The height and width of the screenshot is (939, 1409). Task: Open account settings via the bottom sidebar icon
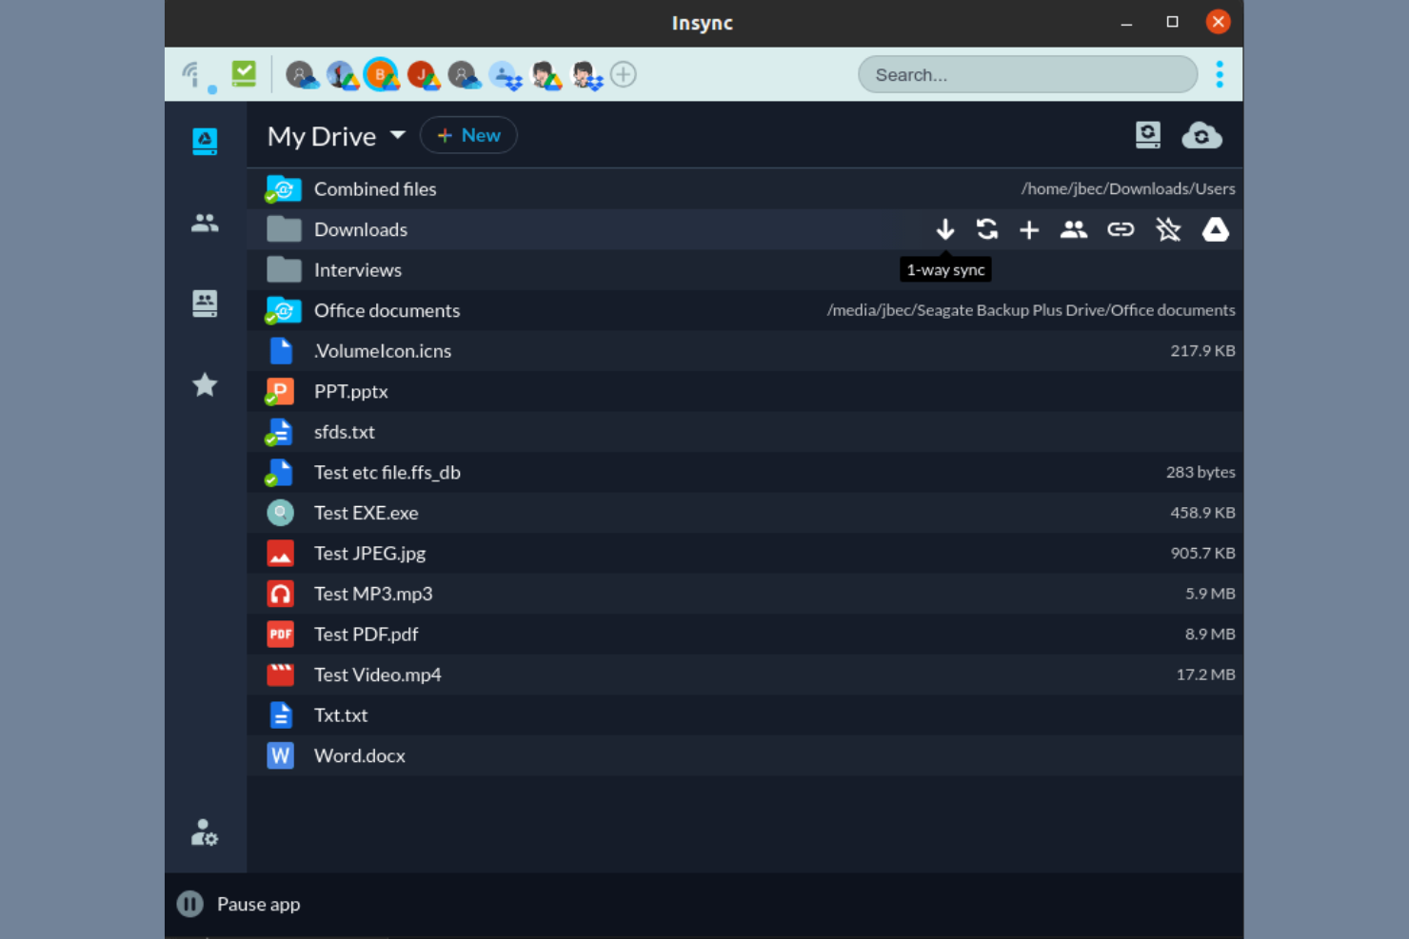pyautogui.click(x=205, y=832)
